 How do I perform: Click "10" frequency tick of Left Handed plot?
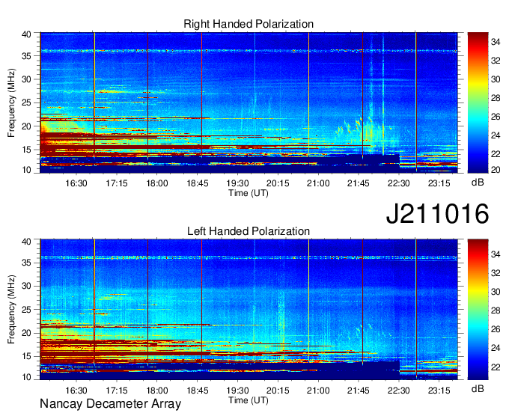click(x=26, y=377)
